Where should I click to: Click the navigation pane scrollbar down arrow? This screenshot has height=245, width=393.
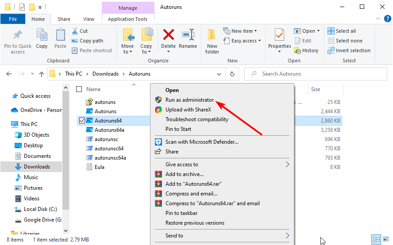[65, 231]
